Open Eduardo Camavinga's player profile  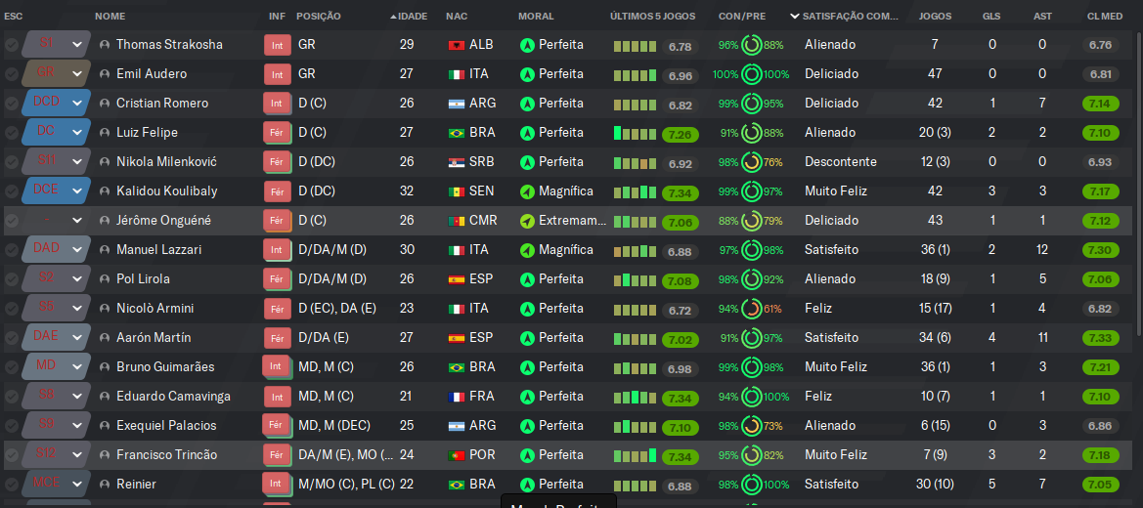pos(173,397)
